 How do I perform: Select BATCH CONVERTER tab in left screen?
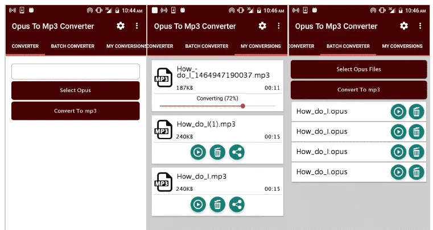click(73, 46)
